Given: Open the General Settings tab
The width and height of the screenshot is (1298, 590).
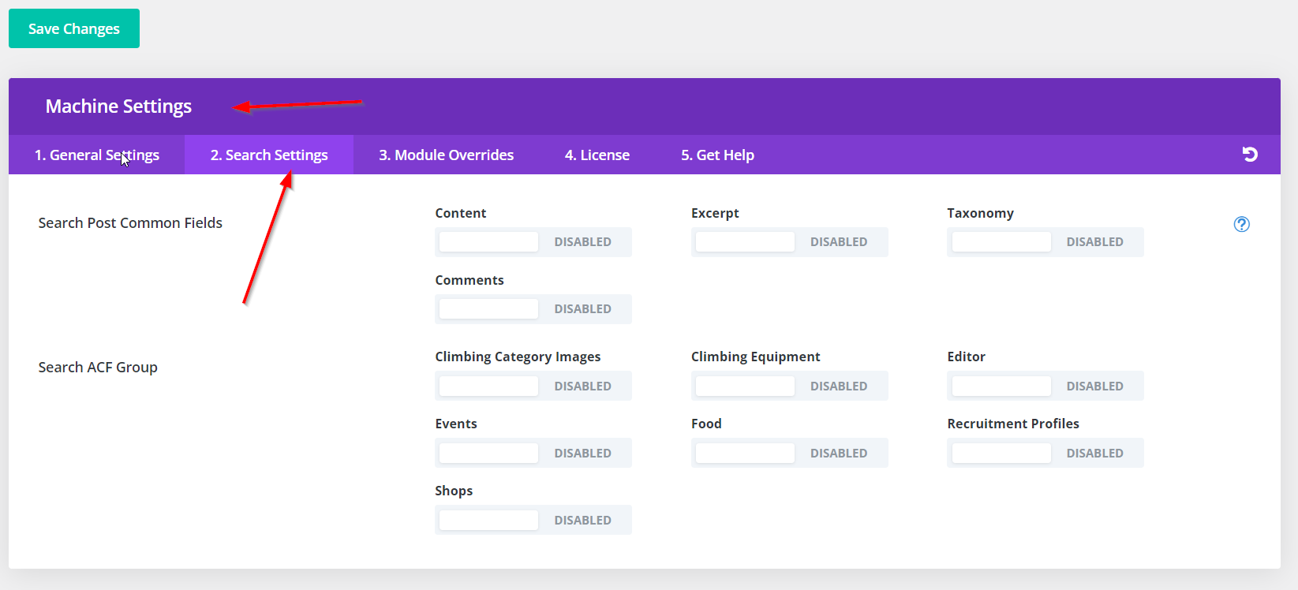Looking at the screenshot, I should (x=96, y=155).
